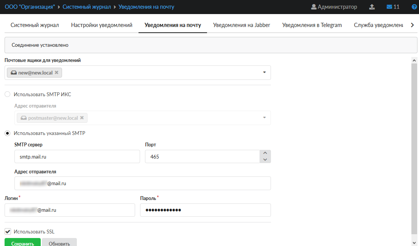The width and height of the screenshot is (419, 246).
Task: Click the Администратор user icon
Action: (314, 7)
